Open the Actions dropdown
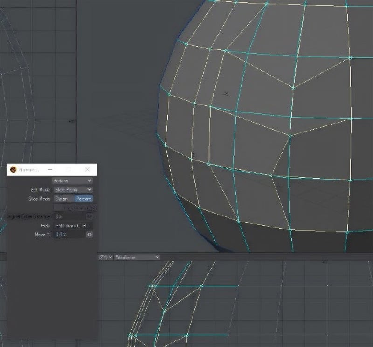Viewport: 373px width, 347px height. pos(72,180)
